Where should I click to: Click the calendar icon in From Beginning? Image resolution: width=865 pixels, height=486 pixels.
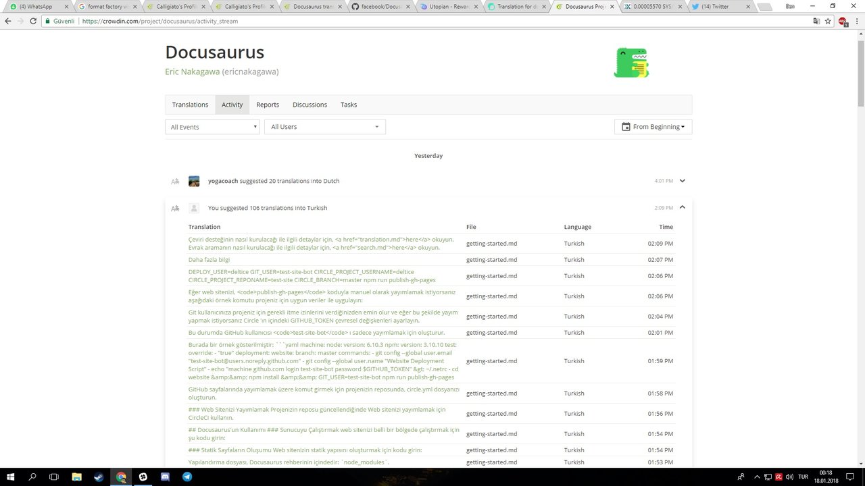pos(626,127)
